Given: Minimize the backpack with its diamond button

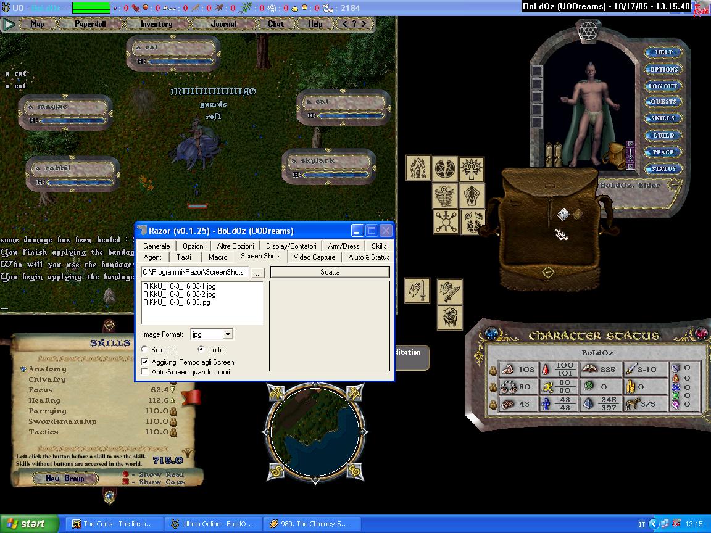Looking at the screenshot, I should [548, 273].
